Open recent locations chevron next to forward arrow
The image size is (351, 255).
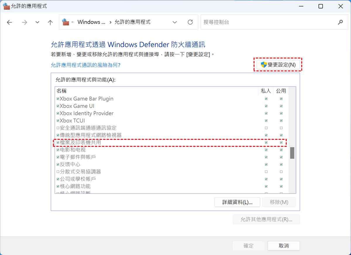click(x=37, y=22)
